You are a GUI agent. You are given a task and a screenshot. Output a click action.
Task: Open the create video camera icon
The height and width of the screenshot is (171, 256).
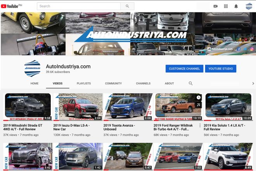(x=216, y=6)
